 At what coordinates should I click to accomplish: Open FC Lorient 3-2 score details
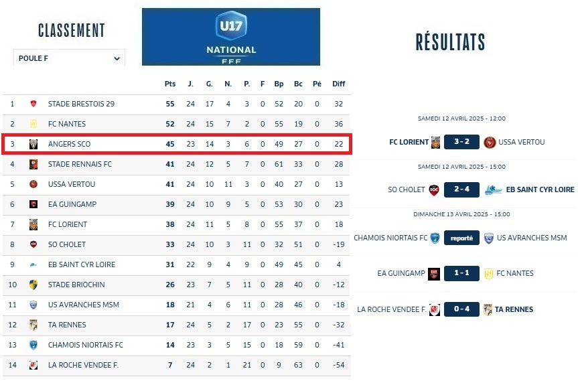point(461,142)
